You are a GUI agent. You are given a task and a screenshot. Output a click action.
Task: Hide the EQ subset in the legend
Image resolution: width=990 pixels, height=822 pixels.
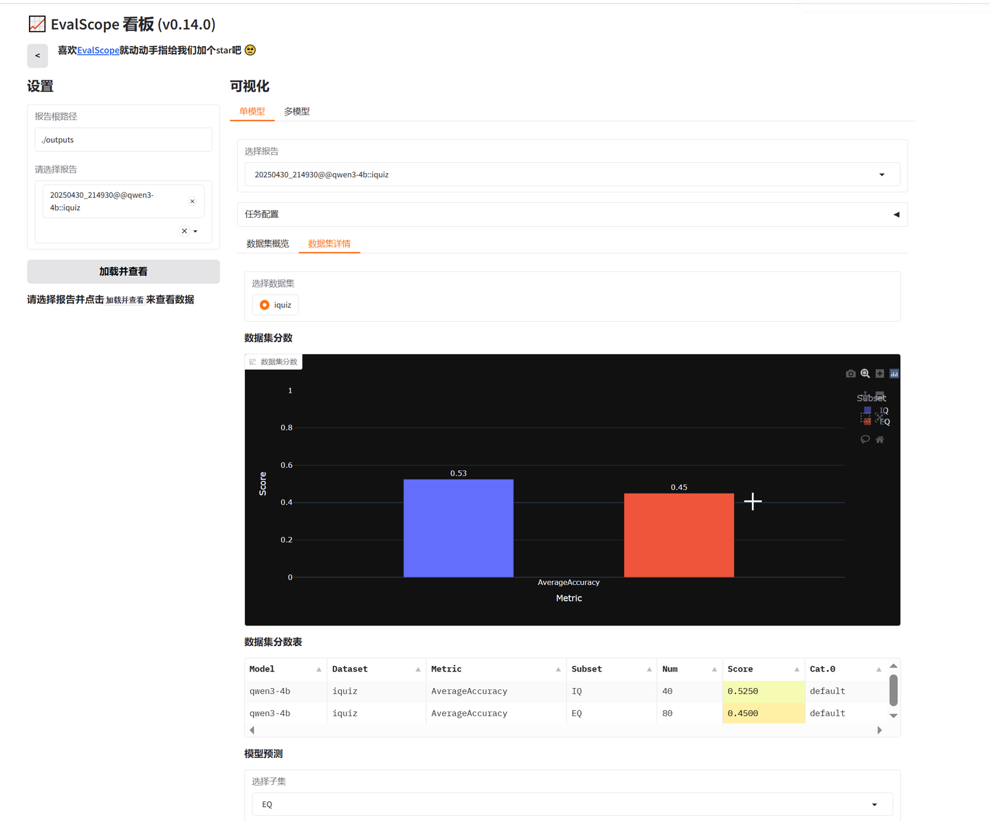click(885, 421)
